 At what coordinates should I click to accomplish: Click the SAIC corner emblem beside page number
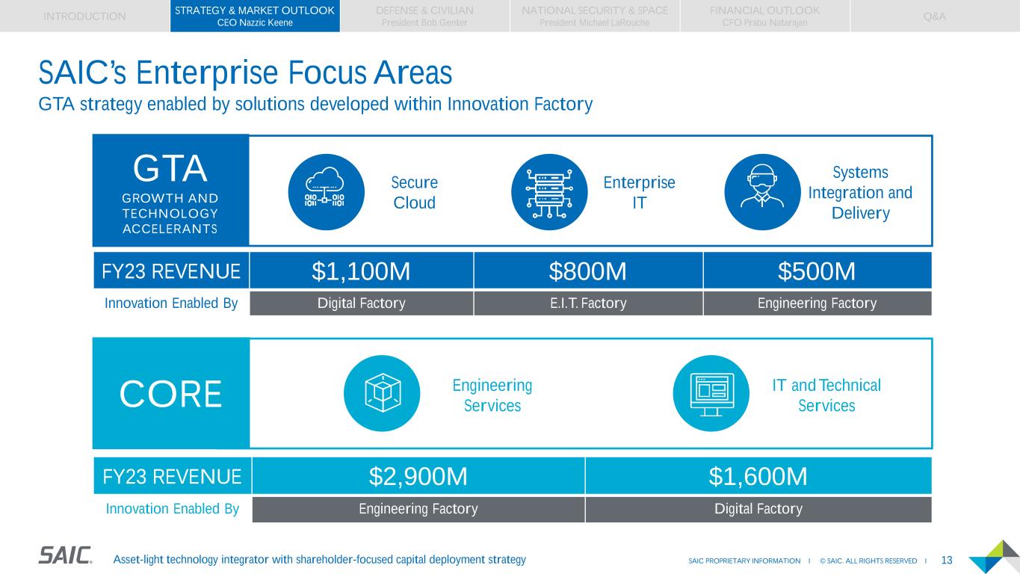pos(994,557)
